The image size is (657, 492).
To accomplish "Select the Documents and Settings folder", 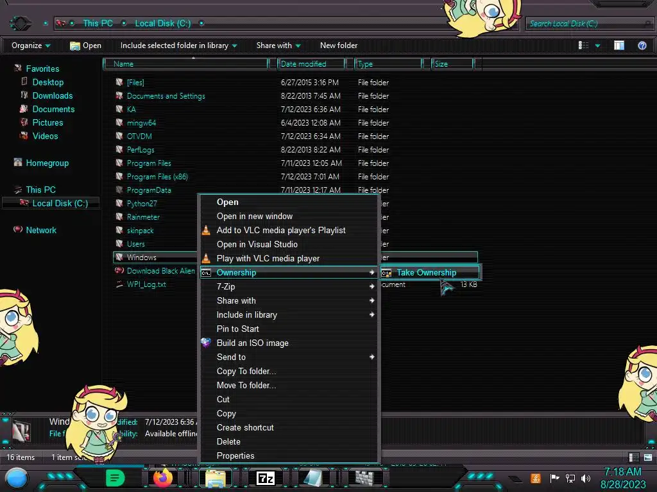I will (166, 96).
